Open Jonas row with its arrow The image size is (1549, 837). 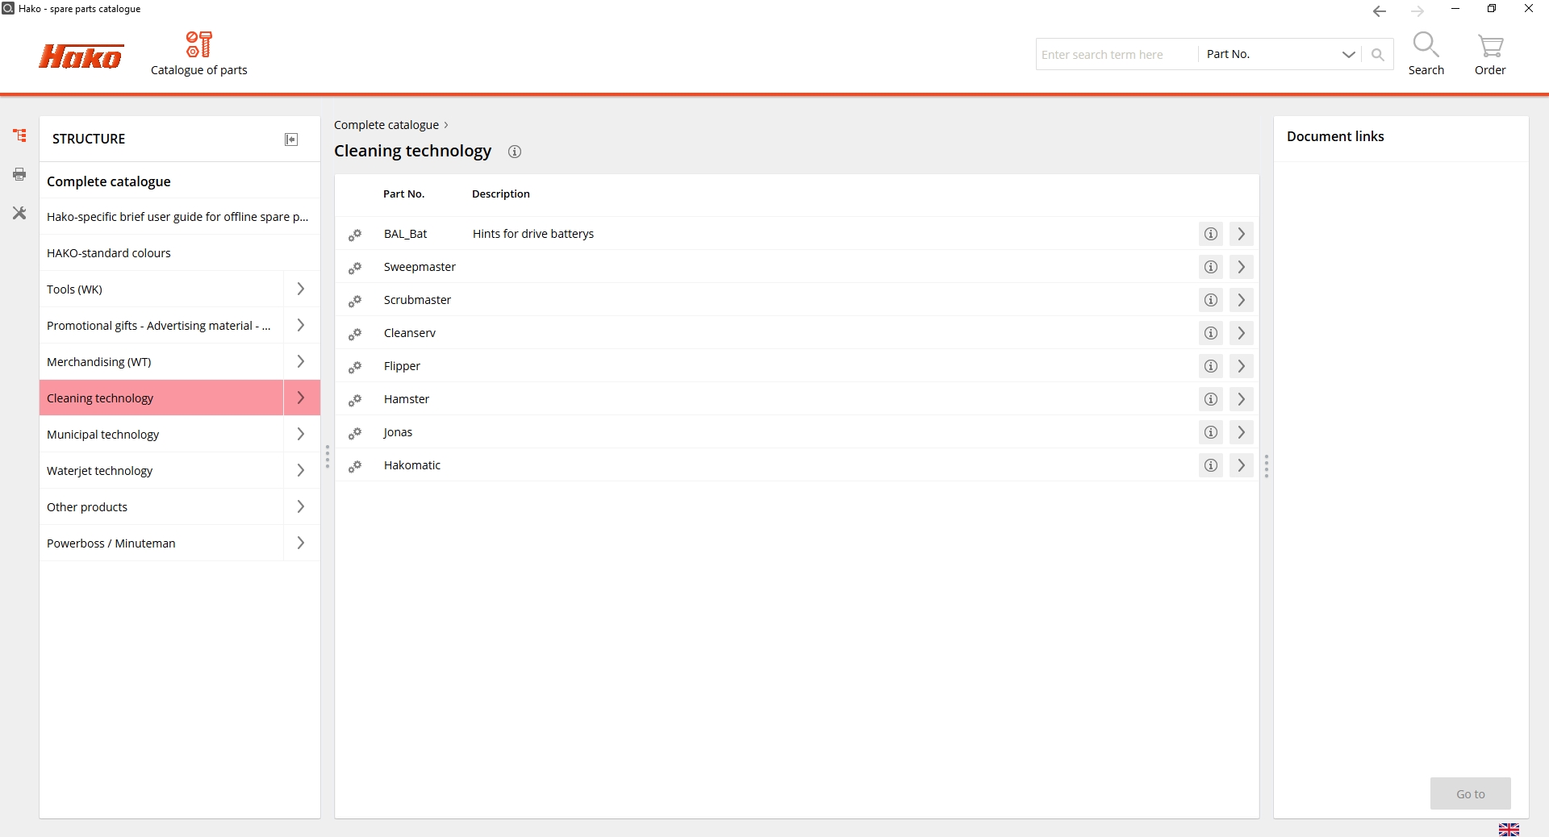pyautogui.click(x=1242, y=432)
